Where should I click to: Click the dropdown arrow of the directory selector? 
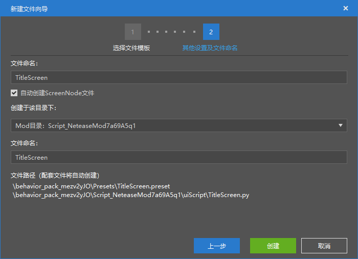(341, 125)
